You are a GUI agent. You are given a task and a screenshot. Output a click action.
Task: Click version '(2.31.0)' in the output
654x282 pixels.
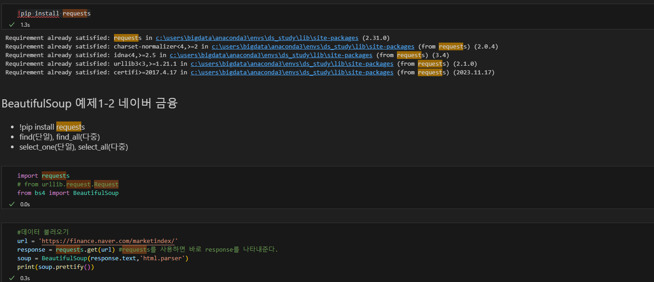pos(376,38)
